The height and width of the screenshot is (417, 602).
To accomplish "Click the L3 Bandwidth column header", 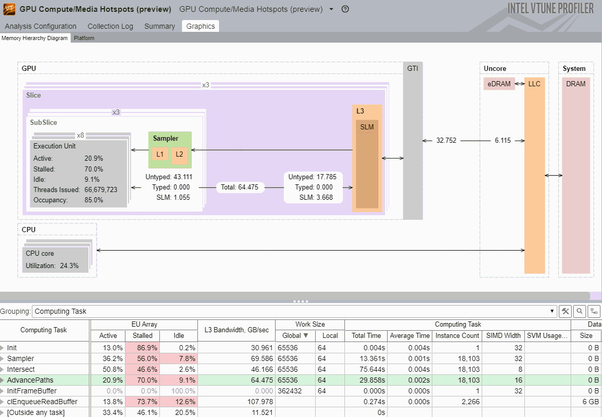I will click(236, 330).
